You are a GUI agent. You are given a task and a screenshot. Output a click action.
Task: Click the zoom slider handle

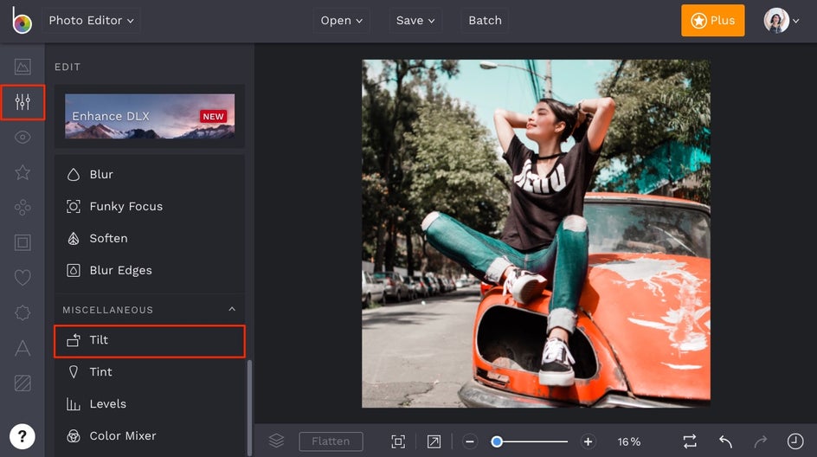pyautogui.click(x=497, y=441)
